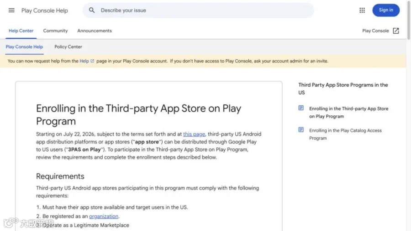The image size is (411, 231).
Task: Open sidebar article Enrolling in Play Catalog Access
Action: (345, 134)
